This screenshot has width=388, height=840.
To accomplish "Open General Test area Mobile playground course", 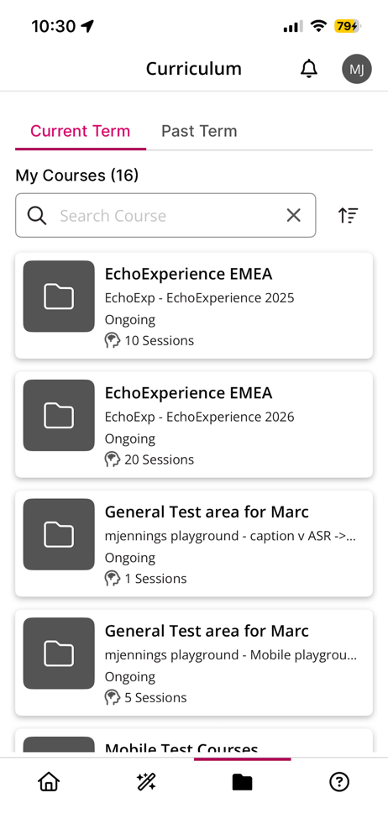I will pos(194,662).
